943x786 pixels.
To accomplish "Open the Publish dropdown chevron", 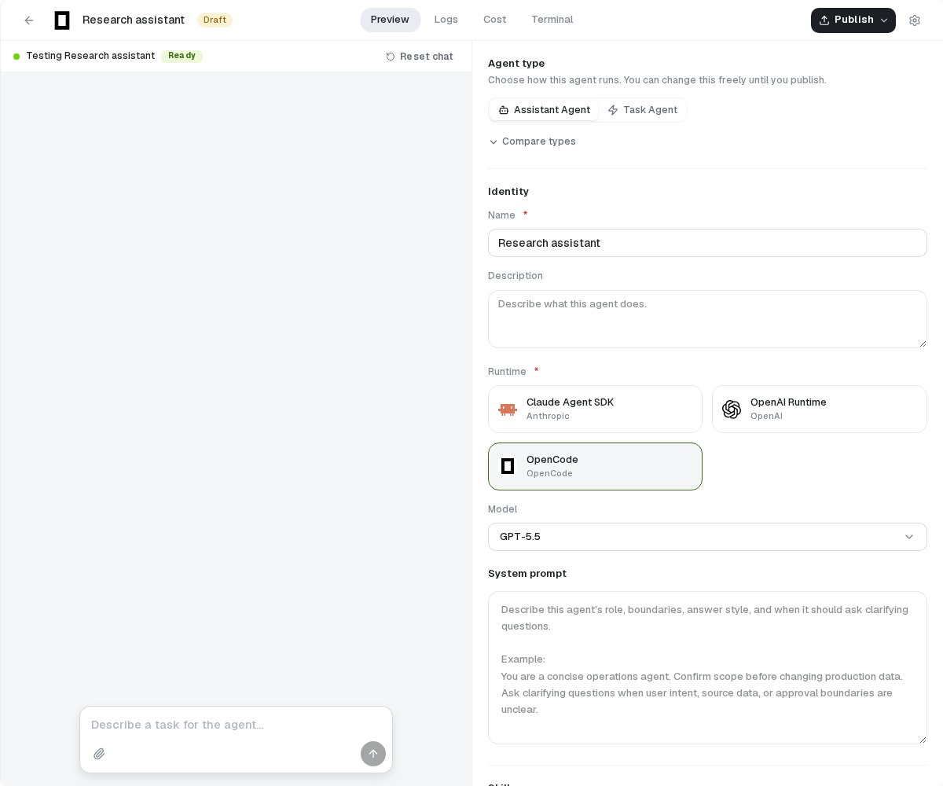I will [x=884, y=20].
